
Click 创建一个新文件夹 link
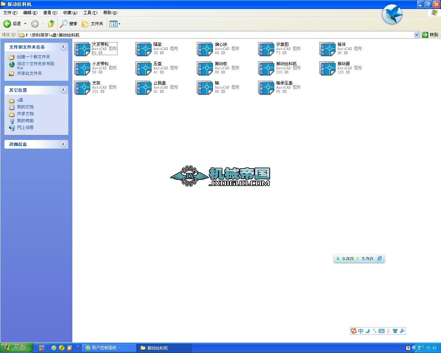click(33, 57)
